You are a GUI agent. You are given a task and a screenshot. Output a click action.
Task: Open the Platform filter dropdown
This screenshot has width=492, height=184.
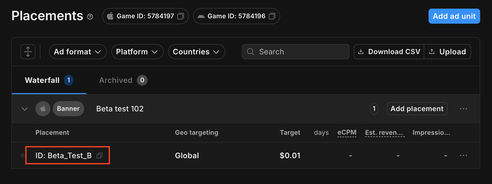coord(137,52)
